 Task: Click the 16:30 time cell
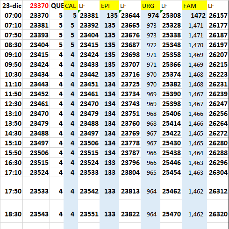tap(12, 163)
